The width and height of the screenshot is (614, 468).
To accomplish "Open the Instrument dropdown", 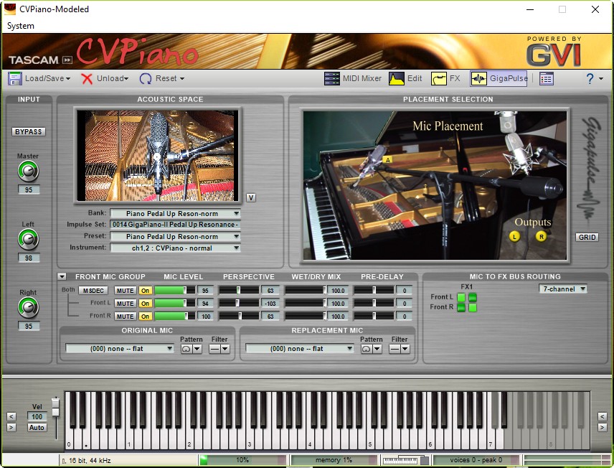I will 175,248.
